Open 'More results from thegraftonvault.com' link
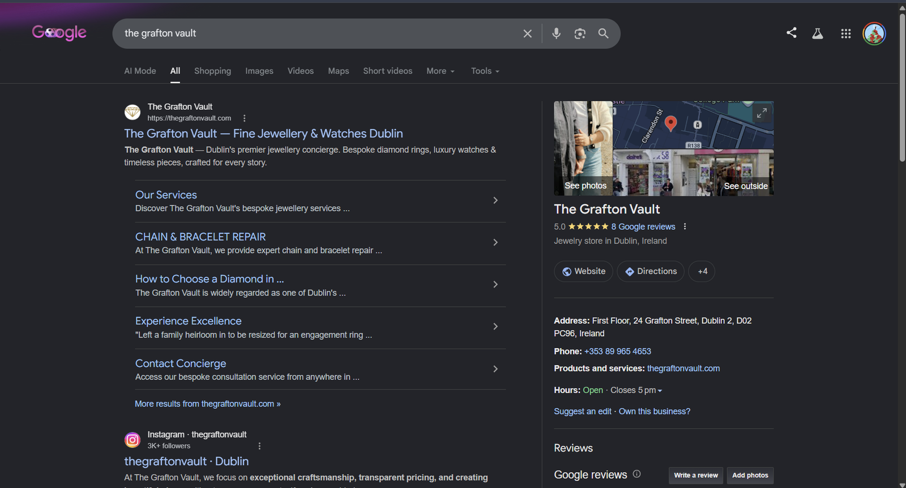906x488 pixels. (207, 404)
